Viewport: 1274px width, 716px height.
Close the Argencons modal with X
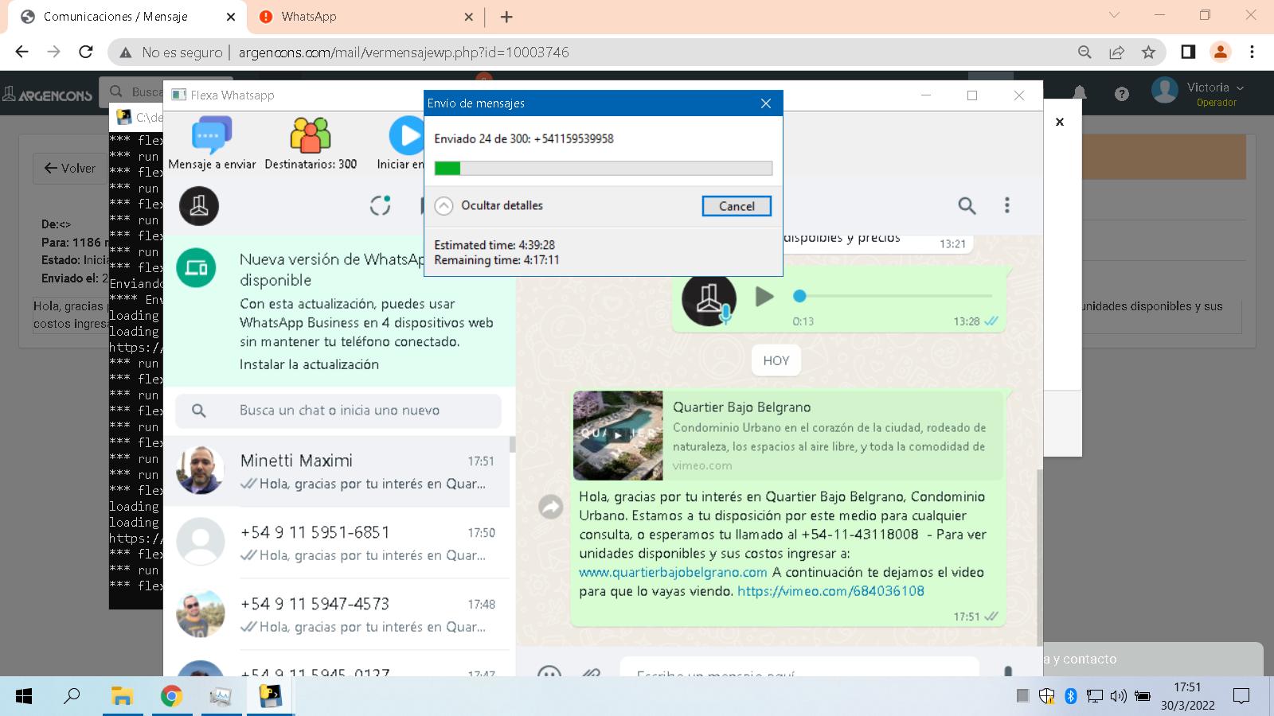1060,122
